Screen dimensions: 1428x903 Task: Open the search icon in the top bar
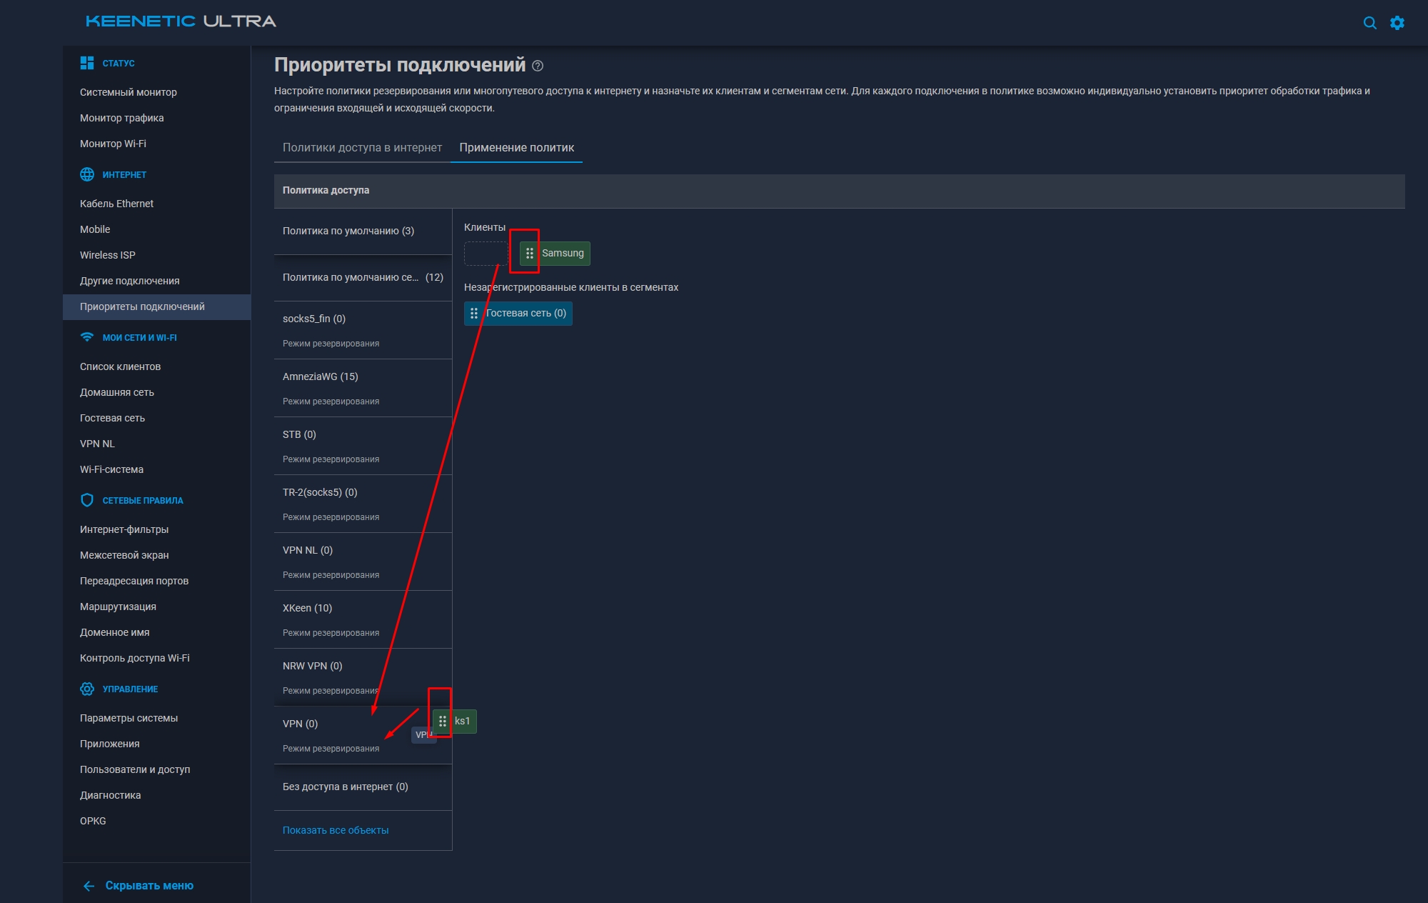(1370, 22)
